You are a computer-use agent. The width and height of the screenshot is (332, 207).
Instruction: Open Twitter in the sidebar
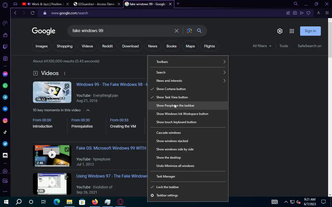pyautogui.click(x=5, y=144)
